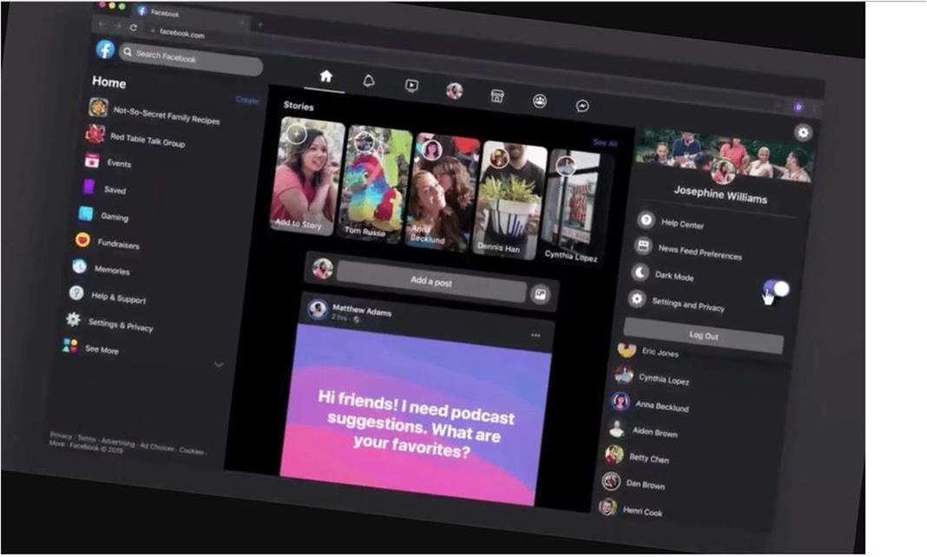Click the See All stories link

[604, 143]
